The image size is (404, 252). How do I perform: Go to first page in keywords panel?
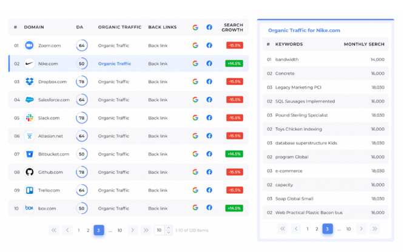click(x=283, y=228)
